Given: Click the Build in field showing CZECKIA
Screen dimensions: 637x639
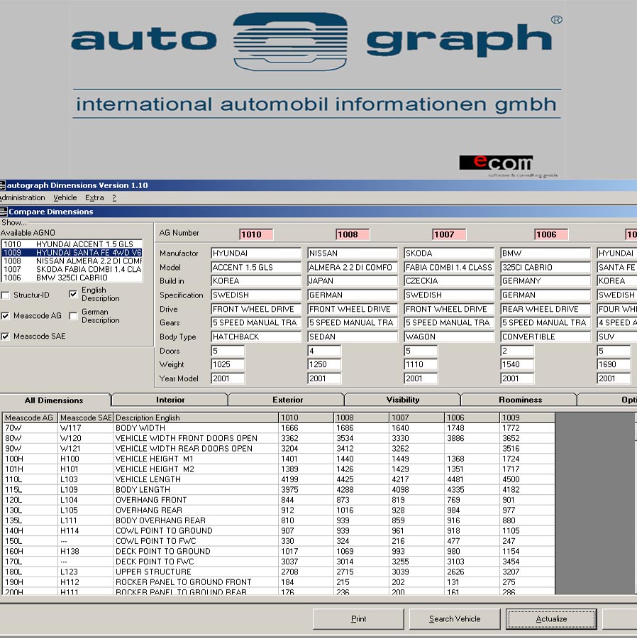Looking at the screenshot, I should coord(449,280).
